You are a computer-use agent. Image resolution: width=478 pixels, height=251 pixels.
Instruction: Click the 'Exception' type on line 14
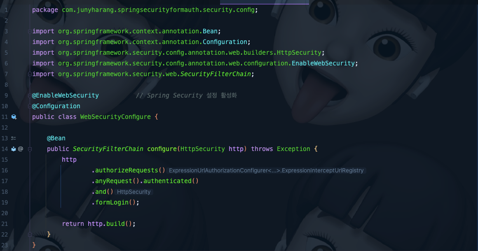[293, 149]
